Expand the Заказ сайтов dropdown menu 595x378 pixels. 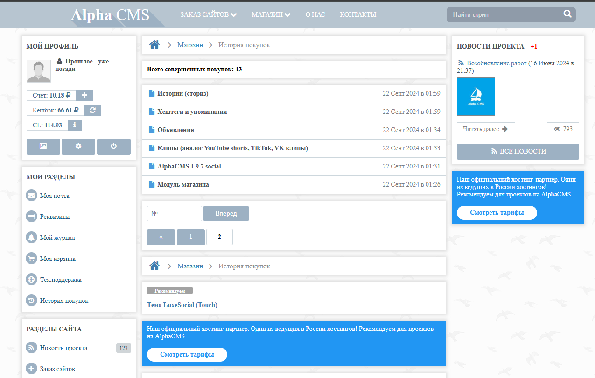point(208,14)
